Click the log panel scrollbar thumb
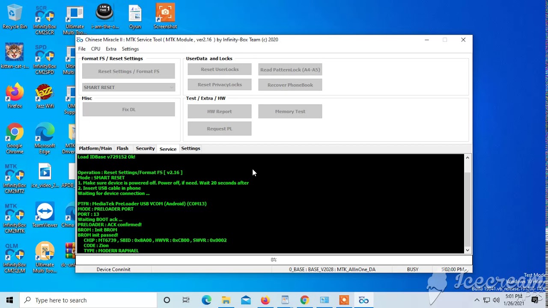This screenshot has width=548, height=308. (x=468, y=210)
